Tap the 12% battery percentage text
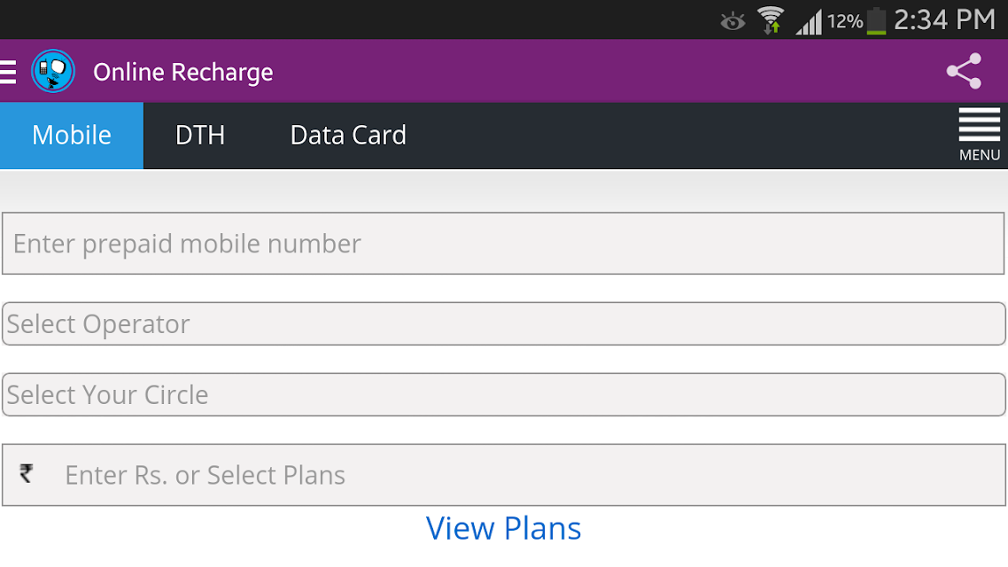The height and width of the screenshot is (567, 1008). (845, 22)
